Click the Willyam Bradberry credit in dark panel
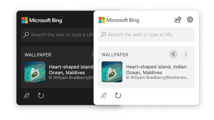 pyautogui.click(x=71, y=78)
